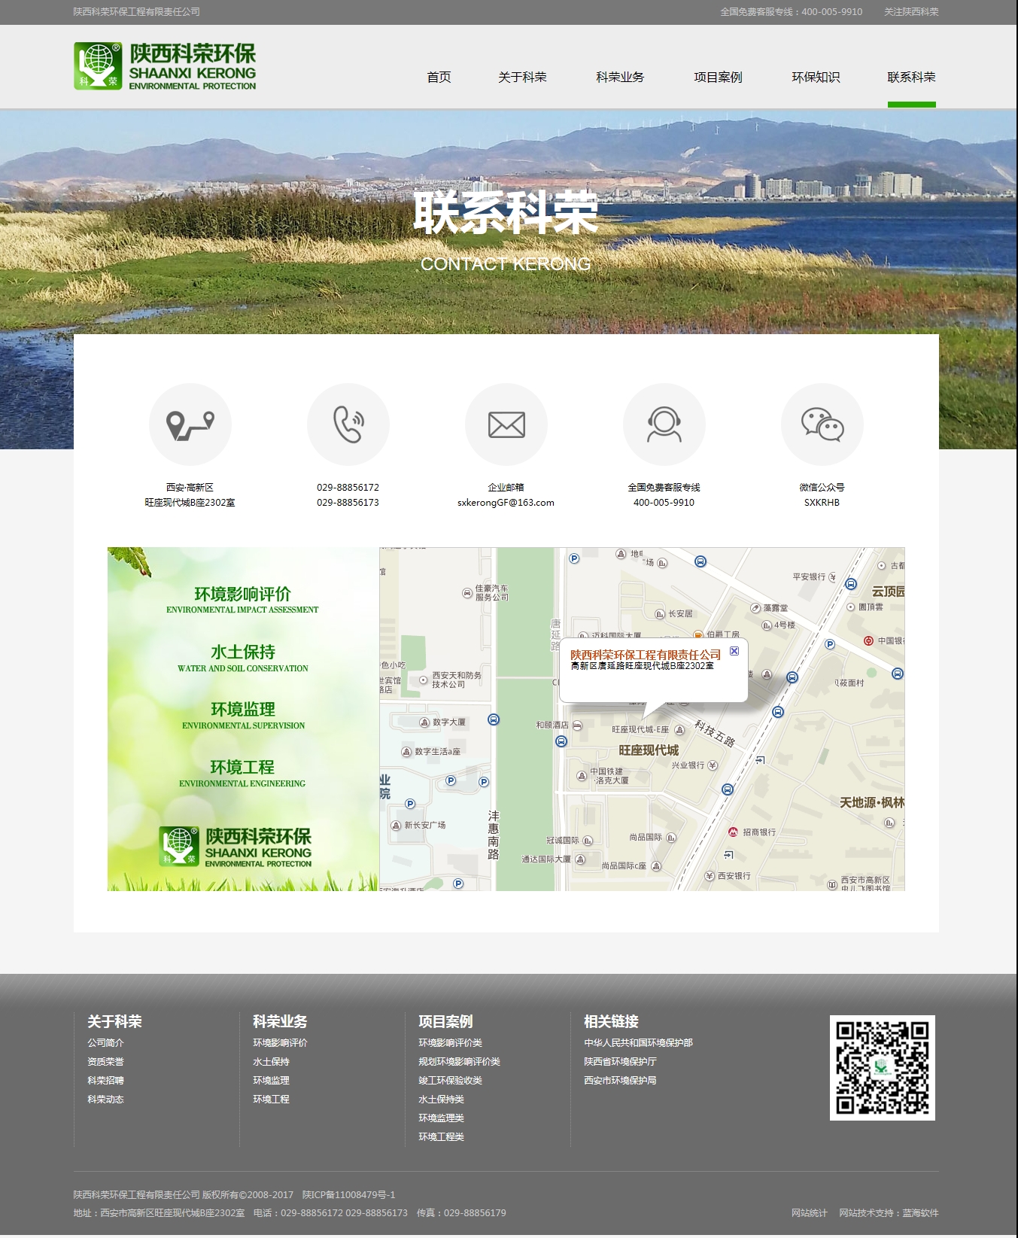This screenshot has width=1018, height=1238.
Task: Click the 招商银行 marker on map
Action: click(733, 832)
